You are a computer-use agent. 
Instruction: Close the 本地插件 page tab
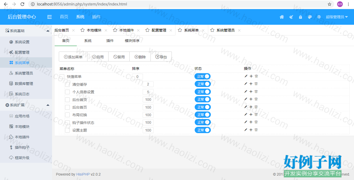[x=138, y=30]
